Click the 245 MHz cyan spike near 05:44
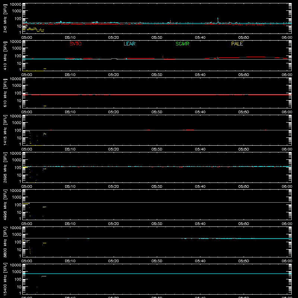Screen dimensions: 298x298 click(x=218, y=20)
